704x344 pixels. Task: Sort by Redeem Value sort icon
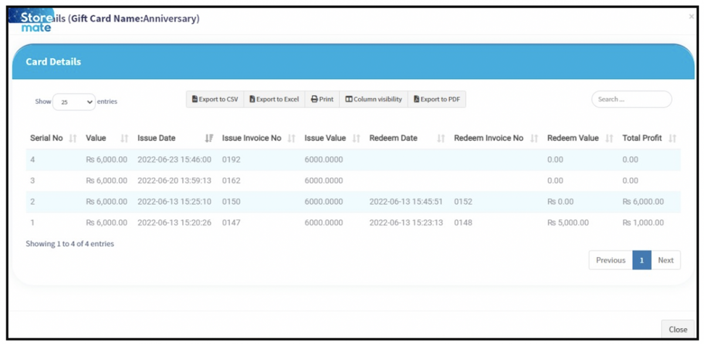(x=610, y=139)
